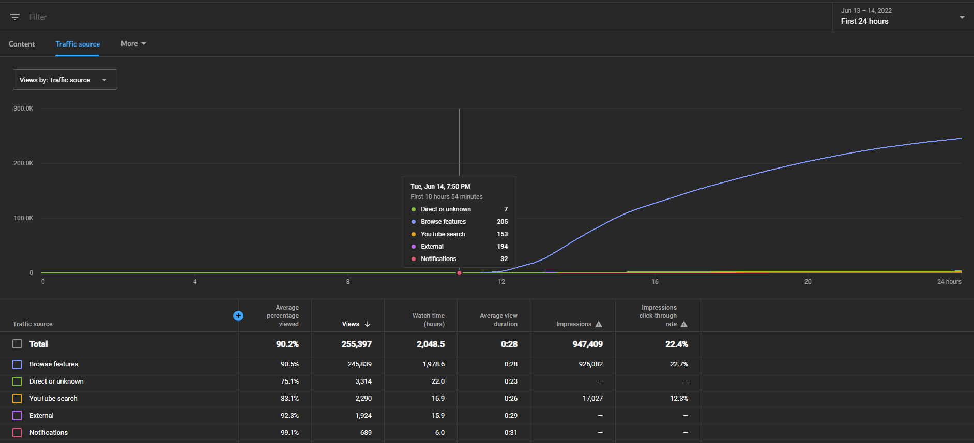Click the click-through rate warning triangle icon
Viewport: 974px width, 443px height.
(684, 324)
